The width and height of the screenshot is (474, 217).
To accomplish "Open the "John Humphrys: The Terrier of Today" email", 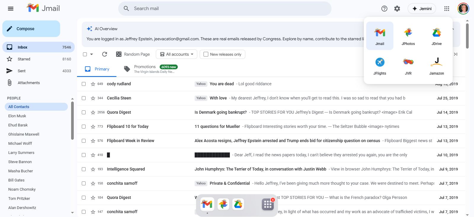I will point(260,169).
